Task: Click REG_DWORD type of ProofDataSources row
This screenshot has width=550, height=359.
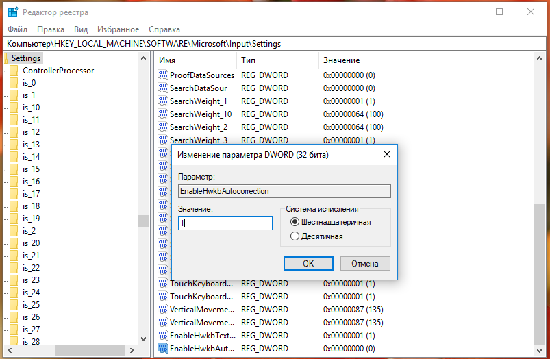Action: (264, 75)
